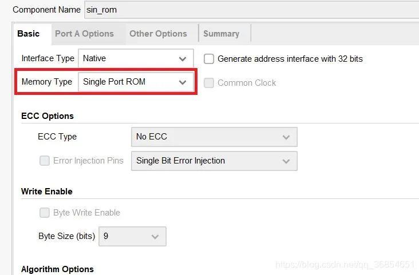Enable the Byte Write Enable checkbox

[x=45, y=213]
